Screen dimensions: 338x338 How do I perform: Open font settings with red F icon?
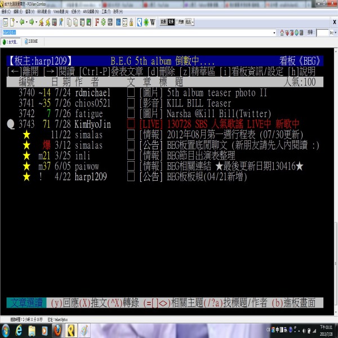(x=97, y=22)
